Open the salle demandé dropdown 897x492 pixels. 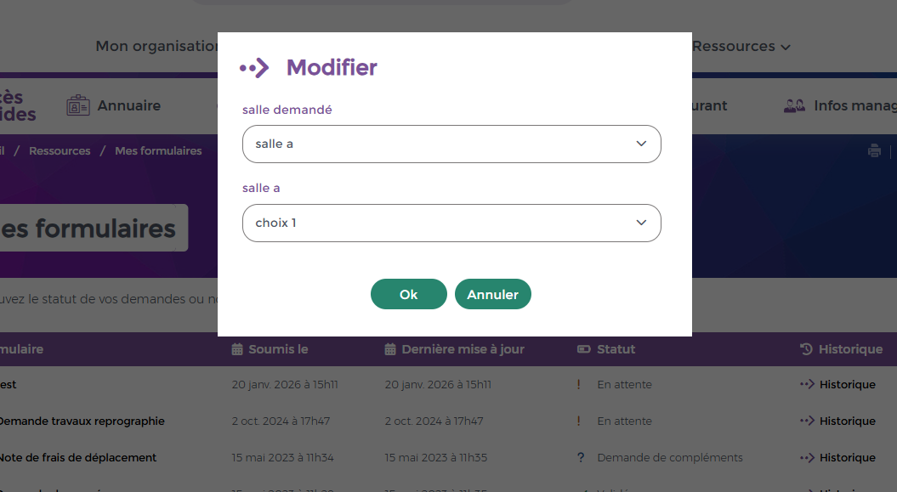[451, 144]
